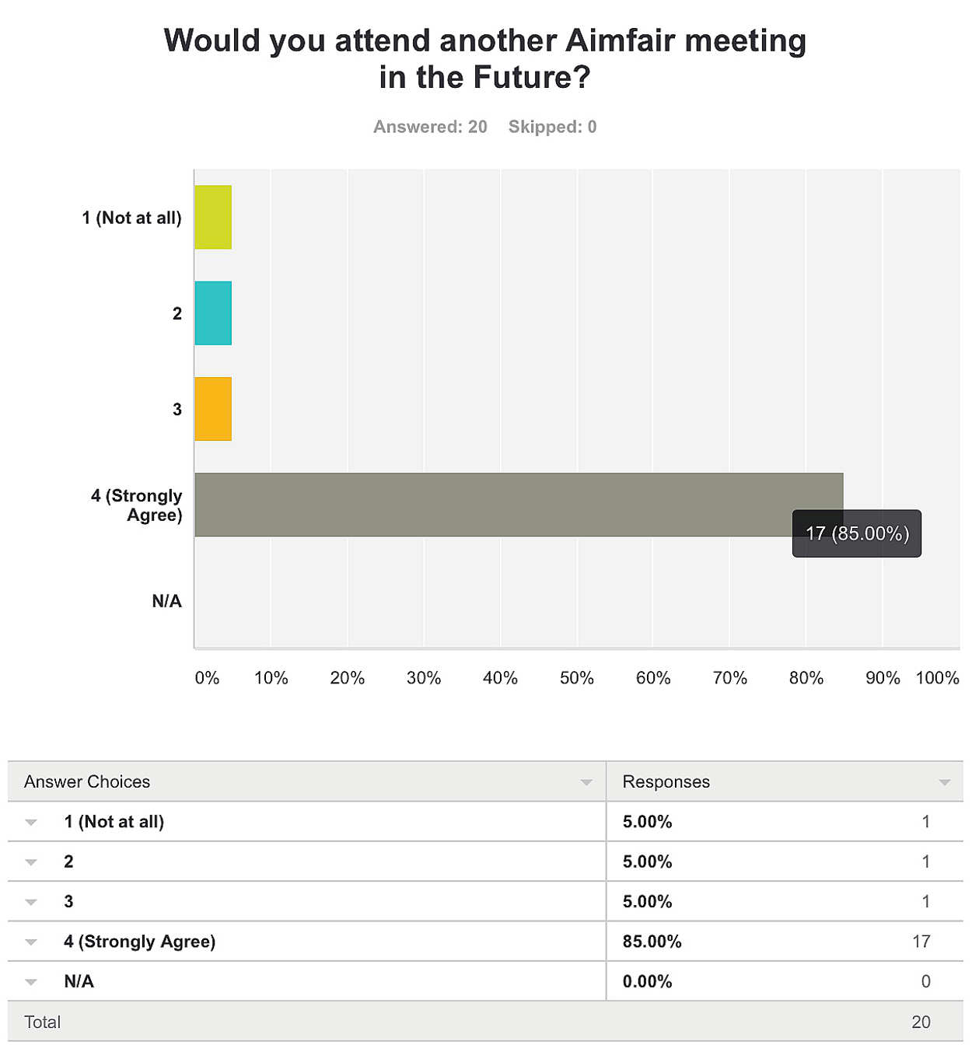Click the Total row in the table

click(x=43, y=1022)
